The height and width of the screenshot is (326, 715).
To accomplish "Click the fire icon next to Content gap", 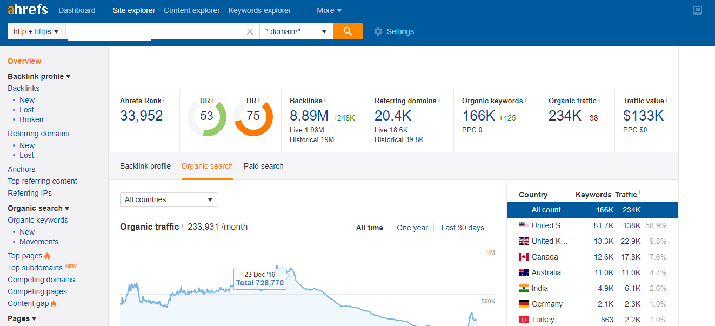I will tap(54, 303).
